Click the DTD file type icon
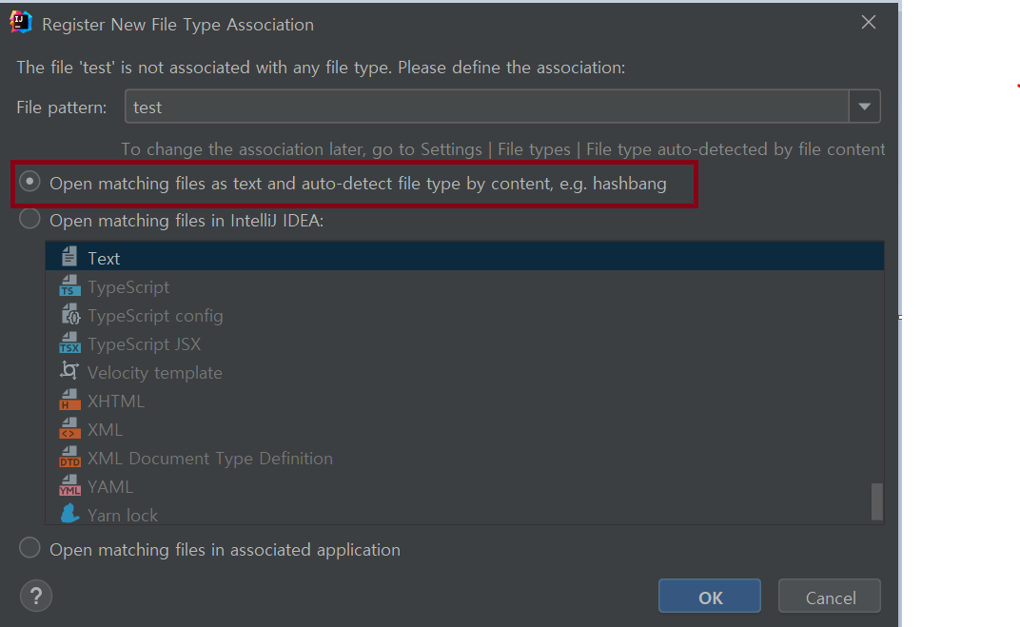 tap(69, 458)
